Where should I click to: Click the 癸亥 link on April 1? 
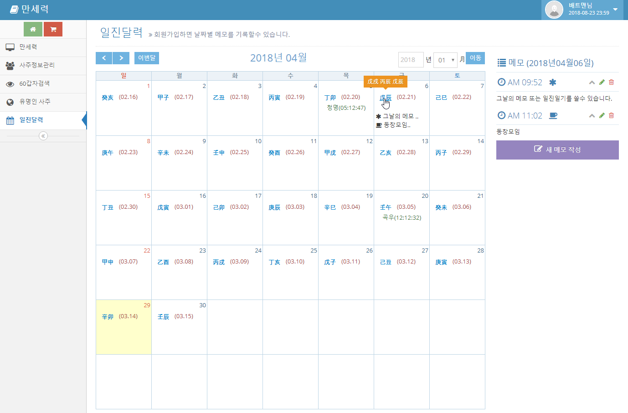108,98
